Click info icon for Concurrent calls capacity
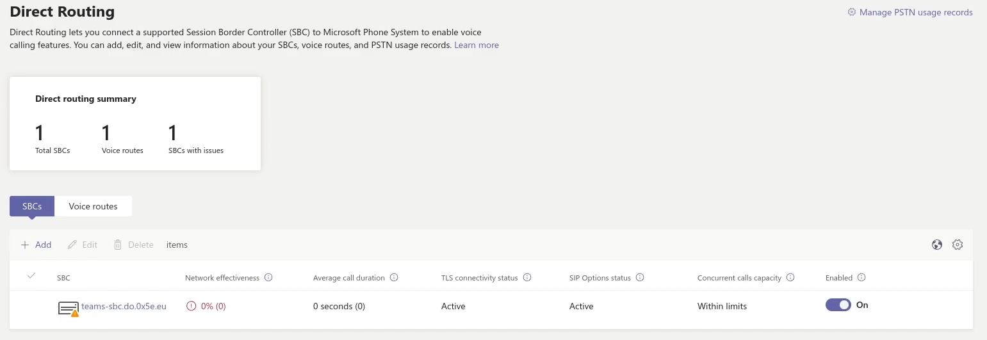987x340 pixels. click(790, 278)
